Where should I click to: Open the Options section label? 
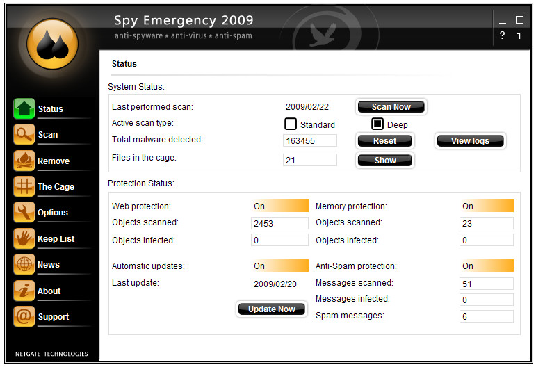click(x=53, y=213)
